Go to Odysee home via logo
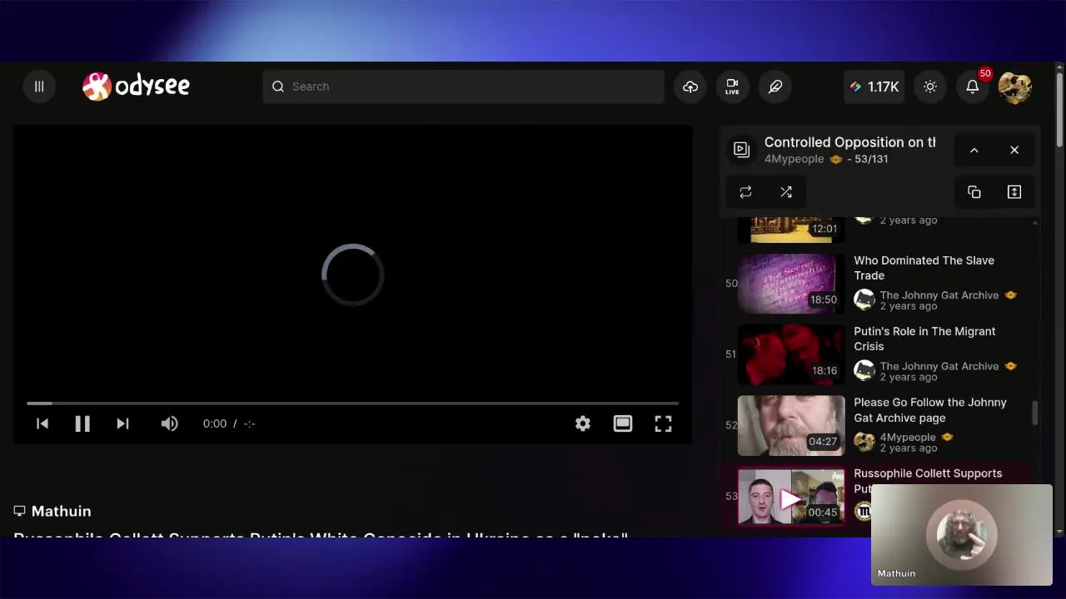The width and height of the screenshot is (1066, 599). [x=136, y=86]
